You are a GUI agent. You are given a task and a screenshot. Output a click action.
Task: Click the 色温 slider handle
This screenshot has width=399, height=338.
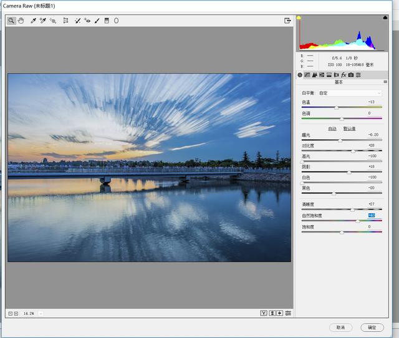tap(337, 108)
